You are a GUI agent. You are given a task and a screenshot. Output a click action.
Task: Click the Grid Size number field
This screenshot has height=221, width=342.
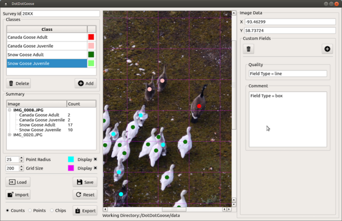(x=12, y=168)
